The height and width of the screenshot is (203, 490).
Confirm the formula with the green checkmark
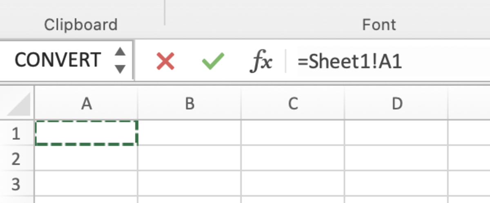point(213,61)
